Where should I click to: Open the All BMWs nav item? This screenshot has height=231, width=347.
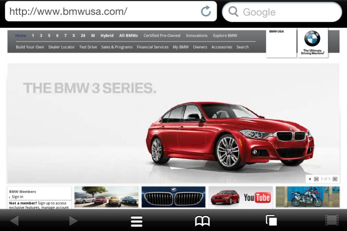coord(128,35)
